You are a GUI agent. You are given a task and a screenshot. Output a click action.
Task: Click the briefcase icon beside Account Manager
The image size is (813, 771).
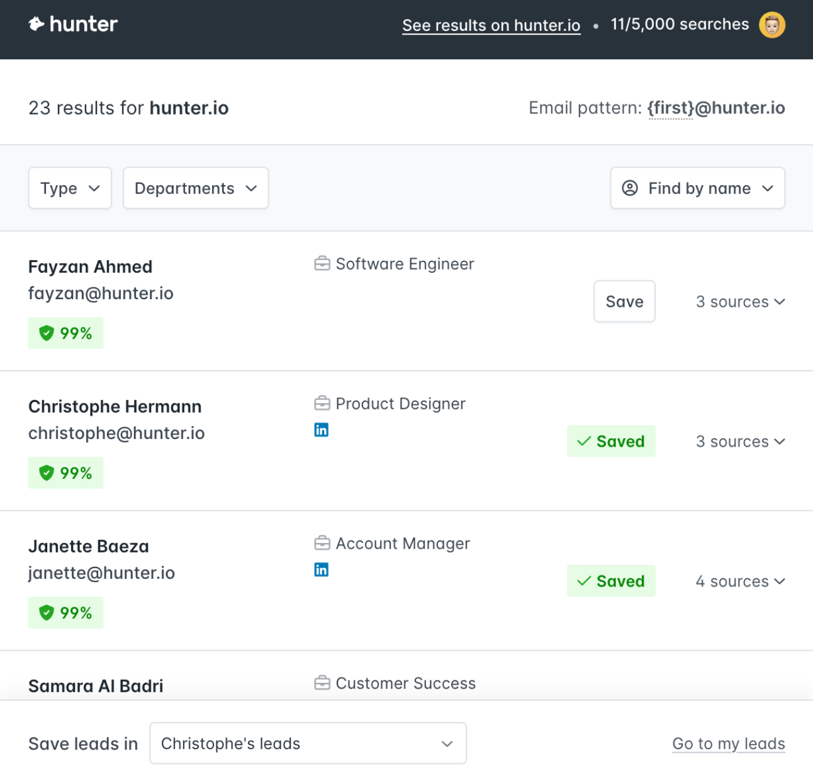322,543
